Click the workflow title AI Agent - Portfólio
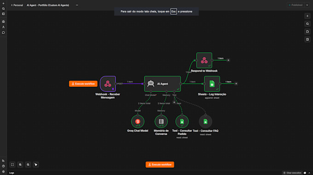Viewport: 313px width, 175px height. [x=48, y=5]
